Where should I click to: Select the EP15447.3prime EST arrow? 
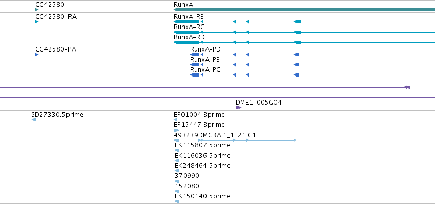coord(176,130)
